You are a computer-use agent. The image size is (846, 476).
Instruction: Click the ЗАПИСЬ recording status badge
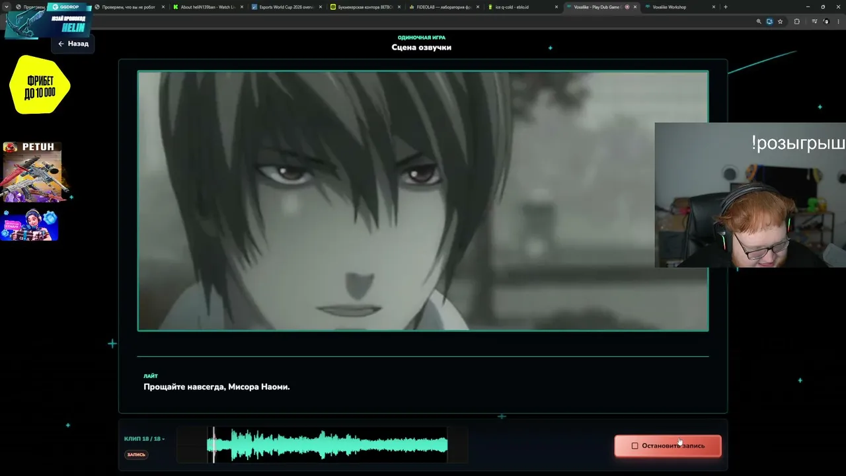click(x=136, y=455)
